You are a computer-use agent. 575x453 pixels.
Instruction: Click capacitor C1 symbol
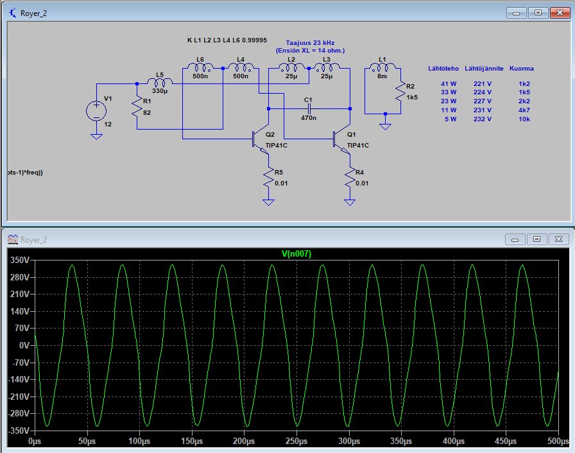pyautogui.click(x=309, y=109)
